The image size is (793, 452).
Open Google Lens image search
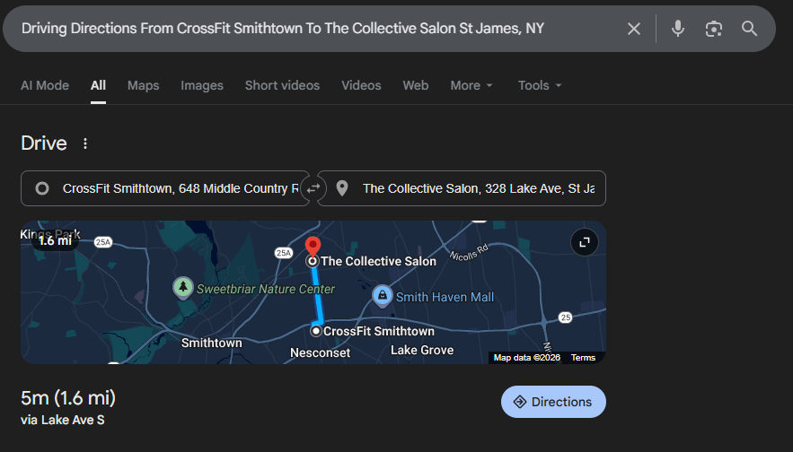tap(714, 29)
